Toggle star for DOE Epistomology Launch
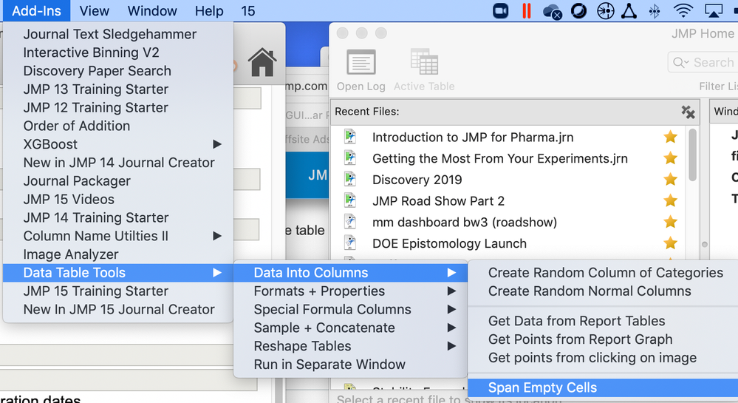 tap(670, 244)
